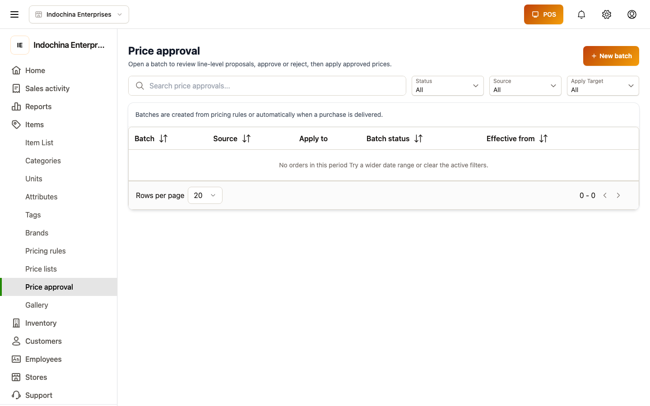Sort by Effective from arrows
Image resolution: width=650 pixels, height=406 pixels.
tap(543, 138)
